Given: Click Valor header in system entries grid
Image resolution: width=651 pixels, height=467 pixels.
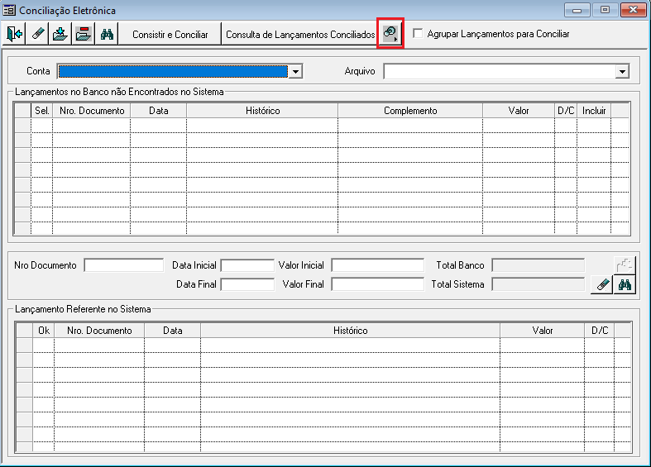Looking at the screenshot, I should pos(542,331).
